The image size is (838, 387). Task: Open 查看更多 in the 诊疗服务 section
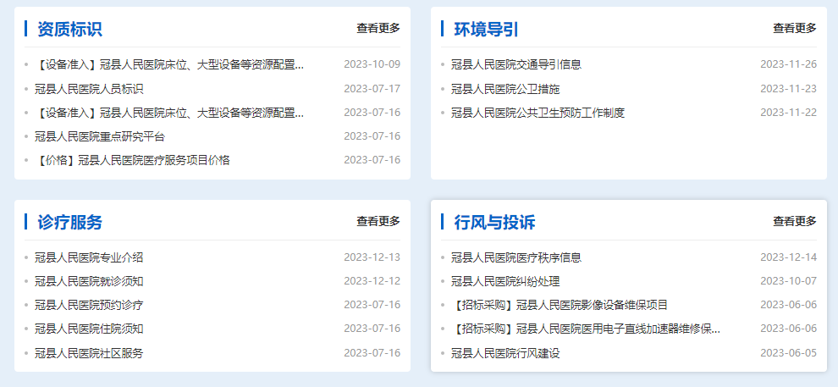point(378,221)
